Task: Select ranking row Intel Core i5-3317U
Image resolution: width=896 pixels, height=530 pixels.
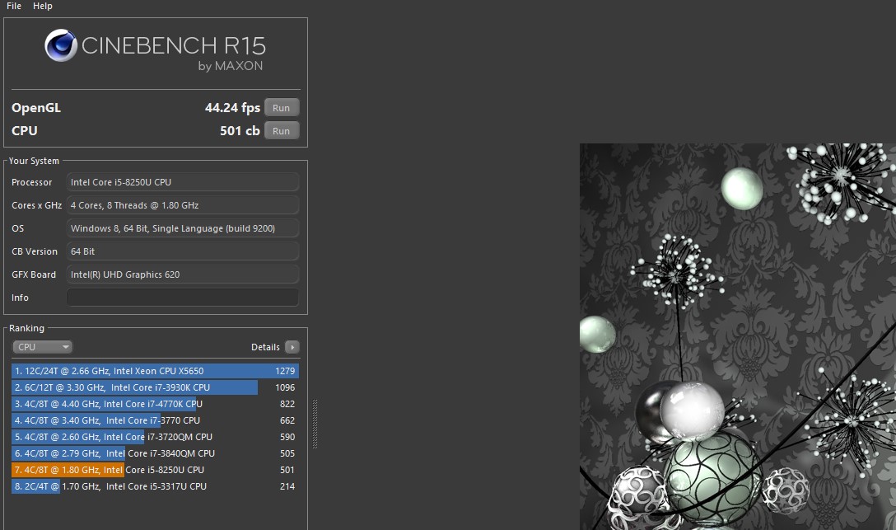Action: (155, 486)
